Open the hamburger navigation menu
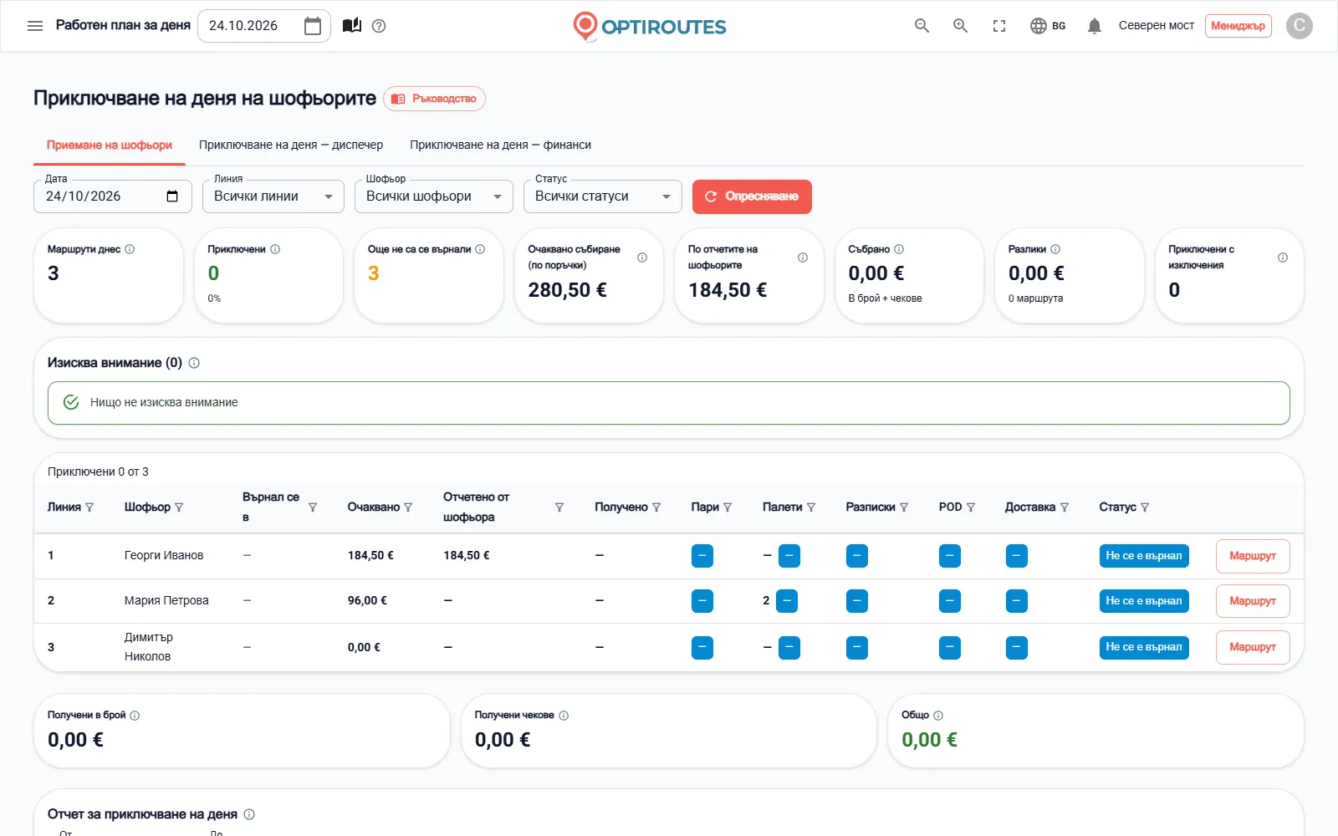This screenshot has height=836, width=1338. pos(35,26)
